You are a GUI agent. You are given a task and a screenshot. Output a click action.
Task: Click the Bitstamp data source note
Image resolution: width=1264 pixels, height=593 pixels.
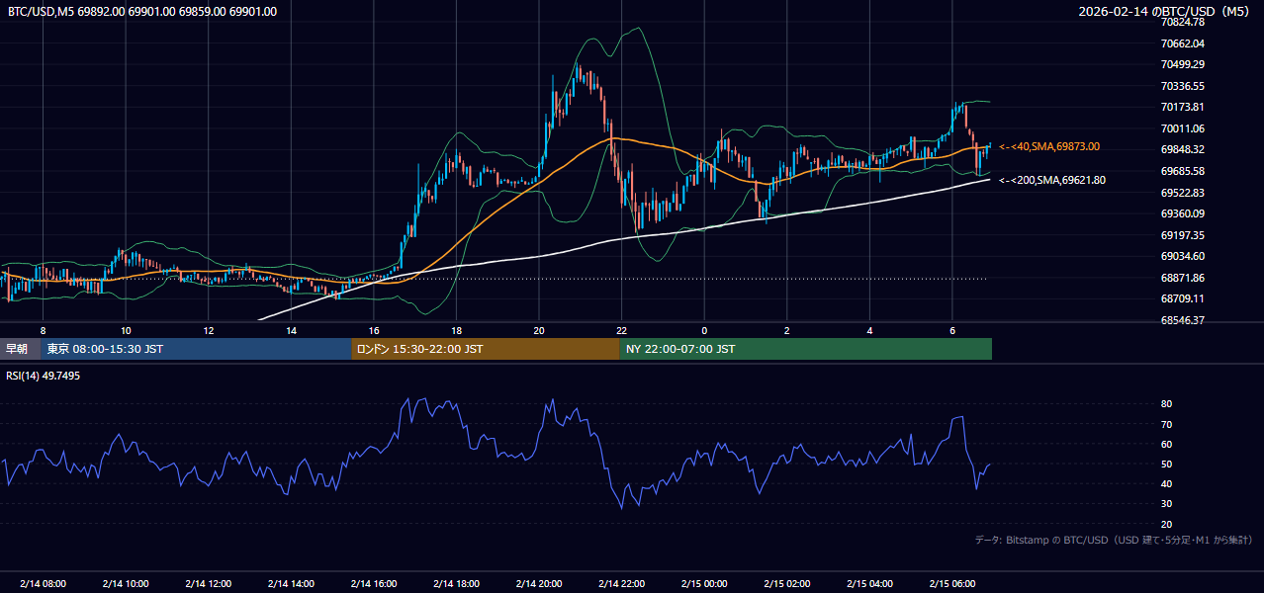(x=1114, y=540)
